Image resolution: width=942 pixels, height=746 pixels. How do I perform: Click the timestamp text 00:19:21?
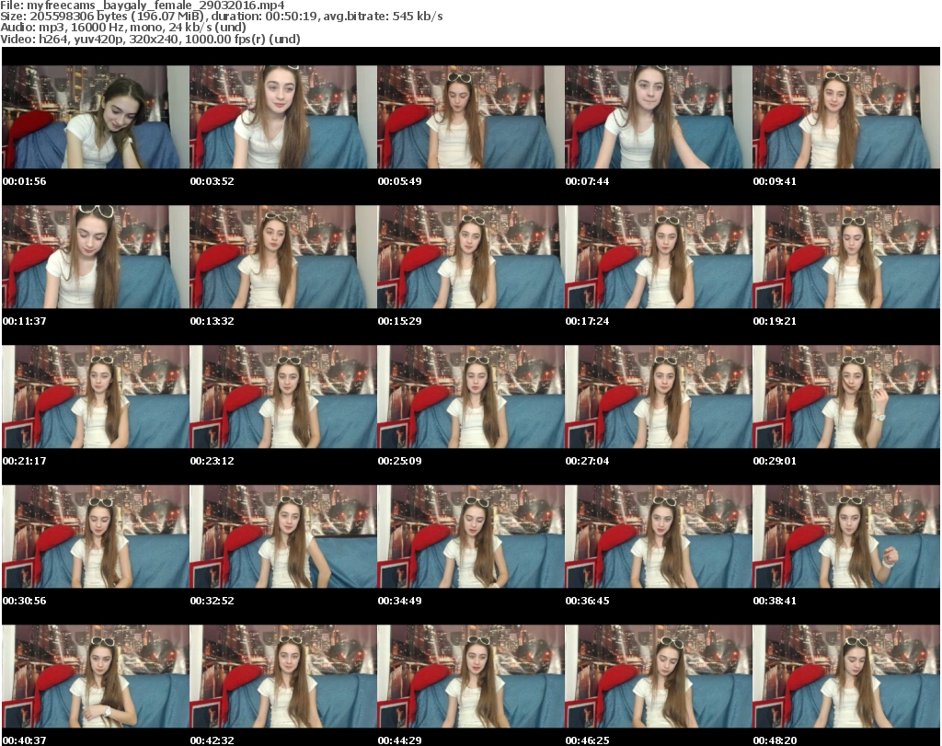point(775,321)
